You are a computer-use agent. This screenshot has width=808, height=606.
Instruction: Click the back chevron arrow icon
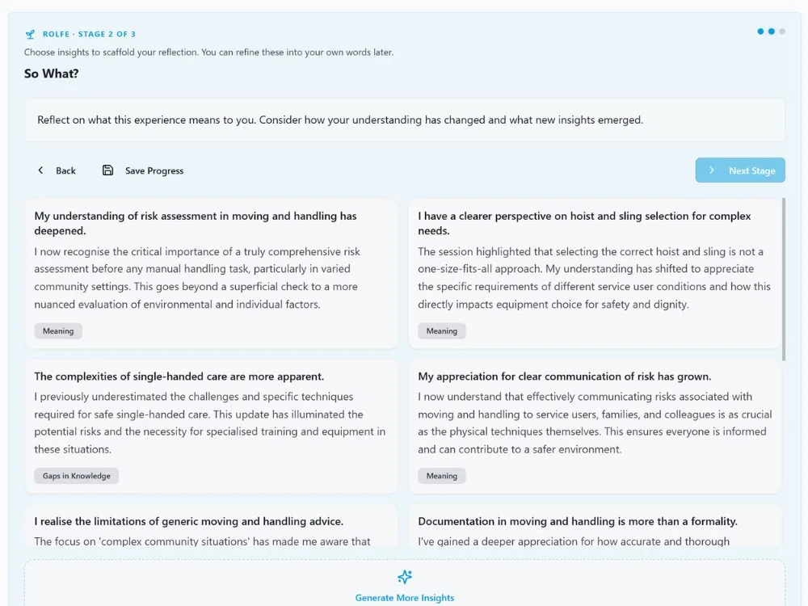point(40,170)
